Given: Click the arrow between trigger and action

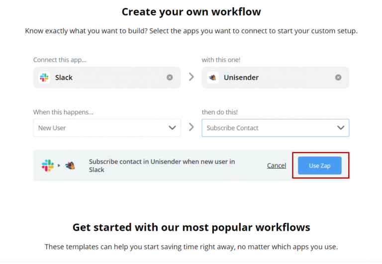Looking at the screenshot, I should [191, 127].
